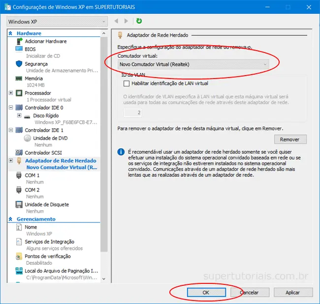Click the Processador icon

(x=19, y=93)
